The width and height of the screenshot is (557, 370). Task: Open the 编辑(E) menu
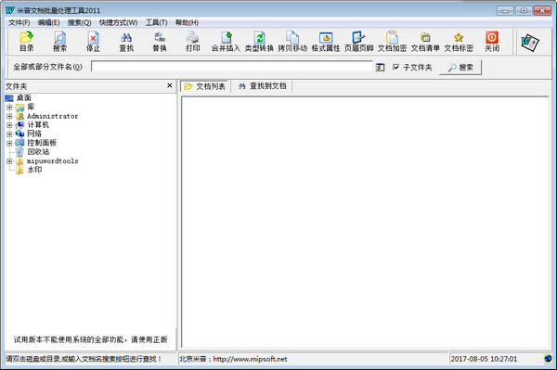48,22
